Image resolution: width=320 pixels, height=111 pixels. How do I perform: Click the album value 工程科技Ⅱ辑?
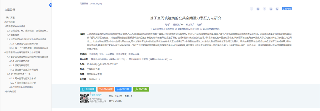coord(93,69)
